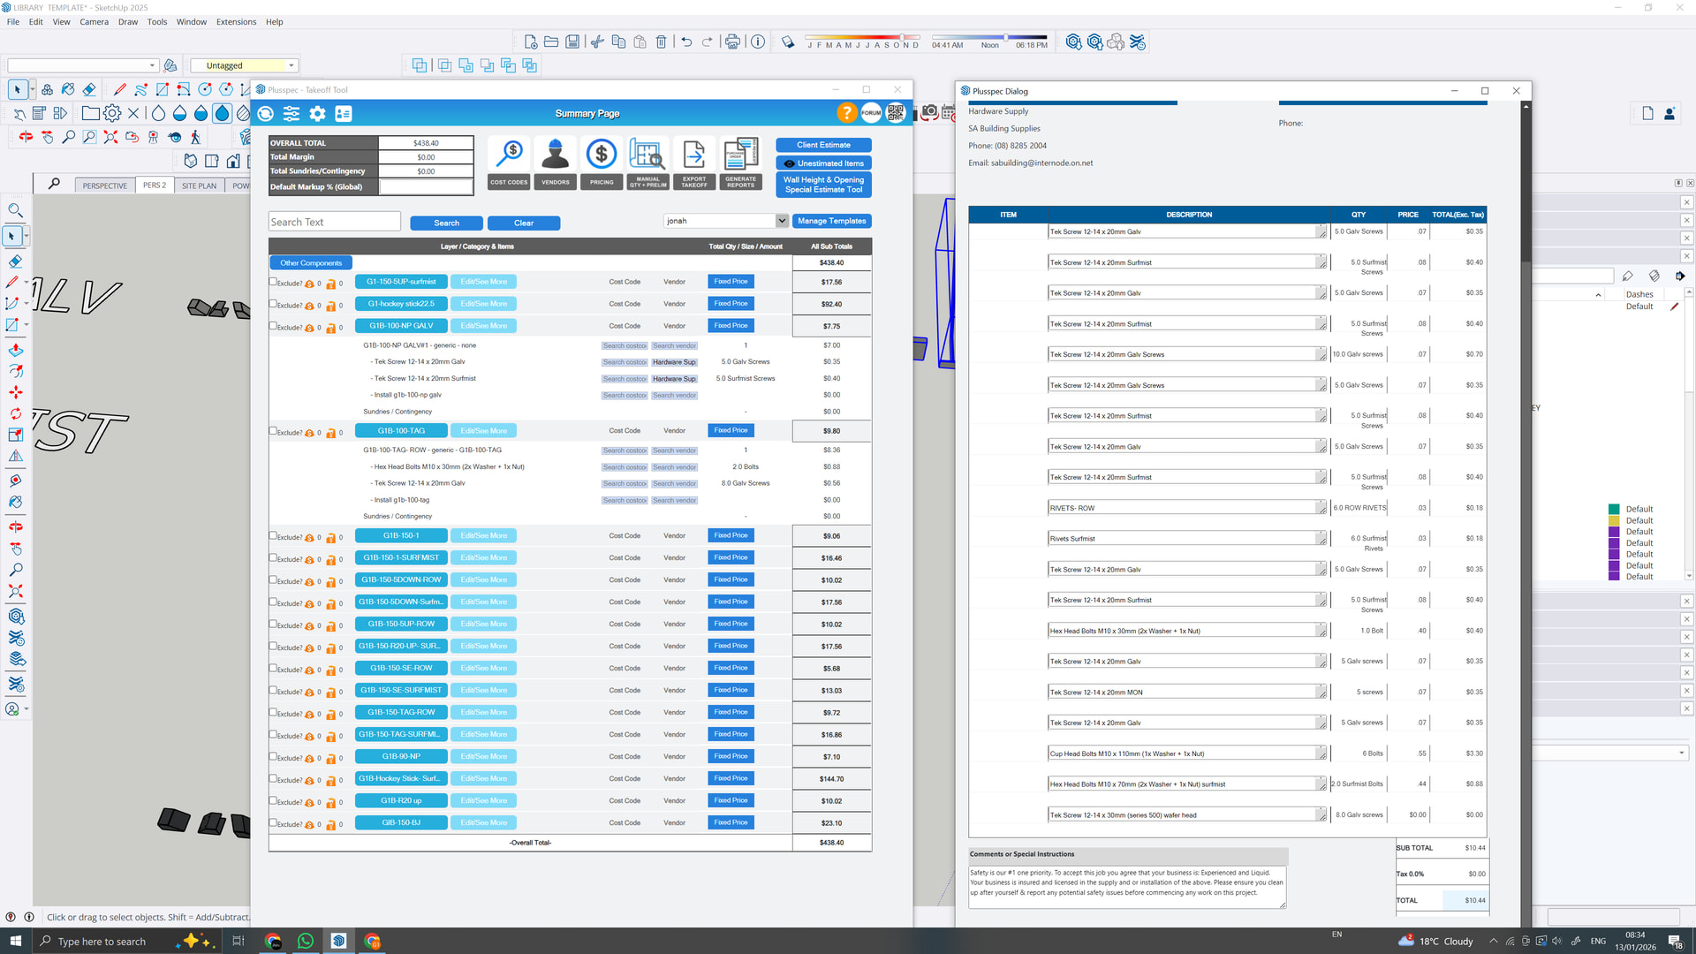The width and height of the screenshot is (1696, 954).
Task: Open the Plusspec settings gear icon
Action: (x=317, y=113)
